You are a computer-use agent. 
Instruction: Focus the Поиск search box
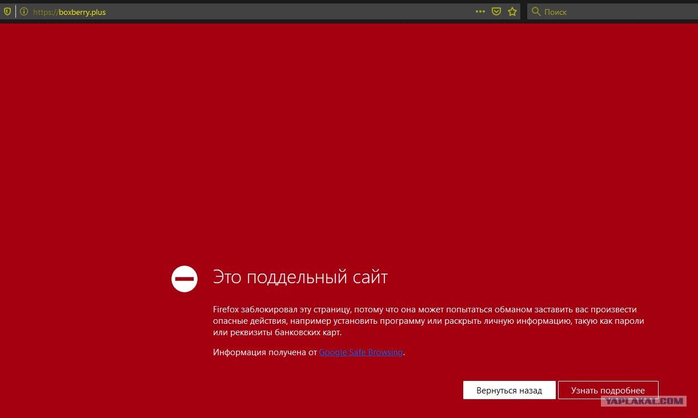click(612, 11)
